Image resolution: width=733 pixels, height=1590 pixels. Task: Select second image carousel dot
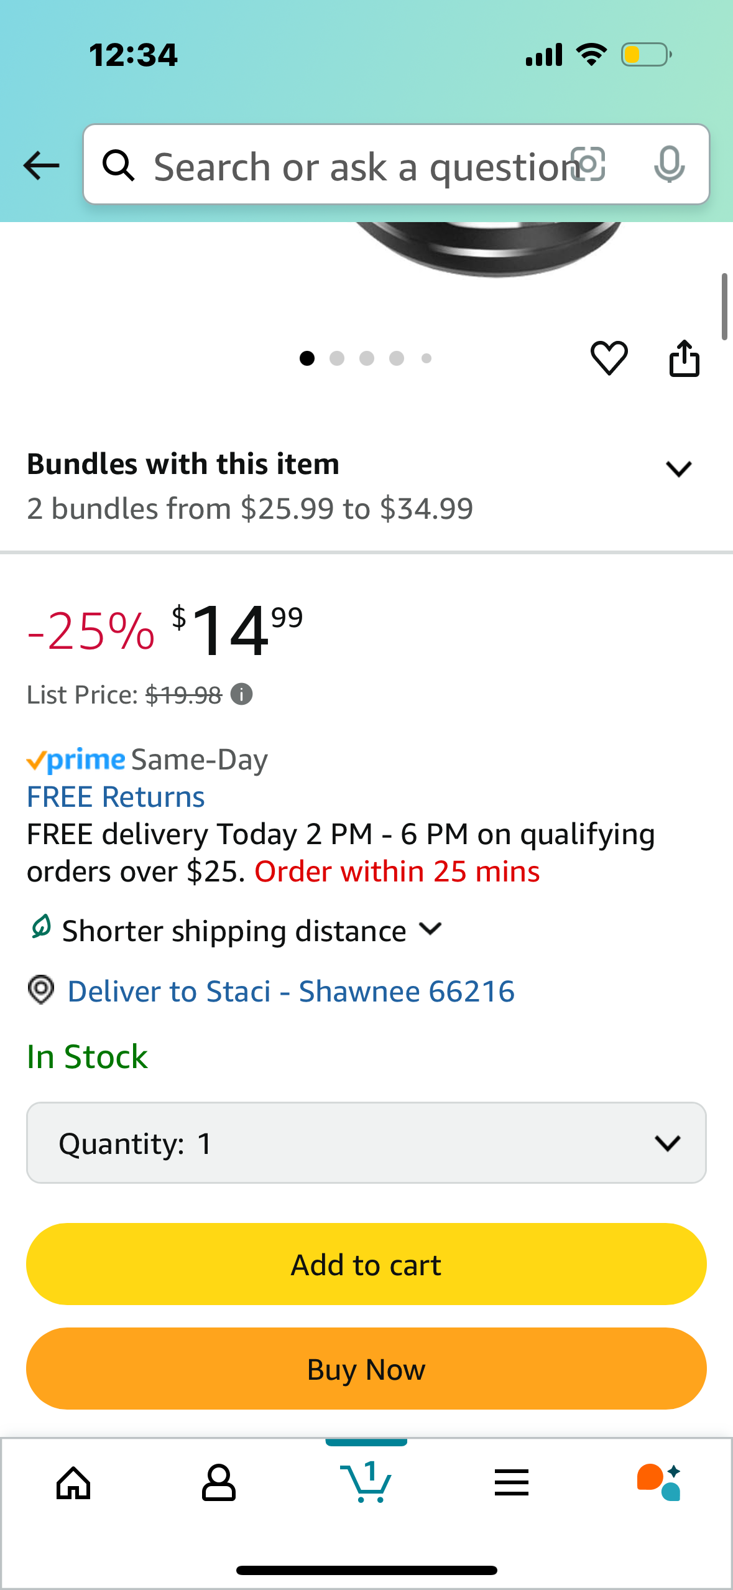pos(337,358)
